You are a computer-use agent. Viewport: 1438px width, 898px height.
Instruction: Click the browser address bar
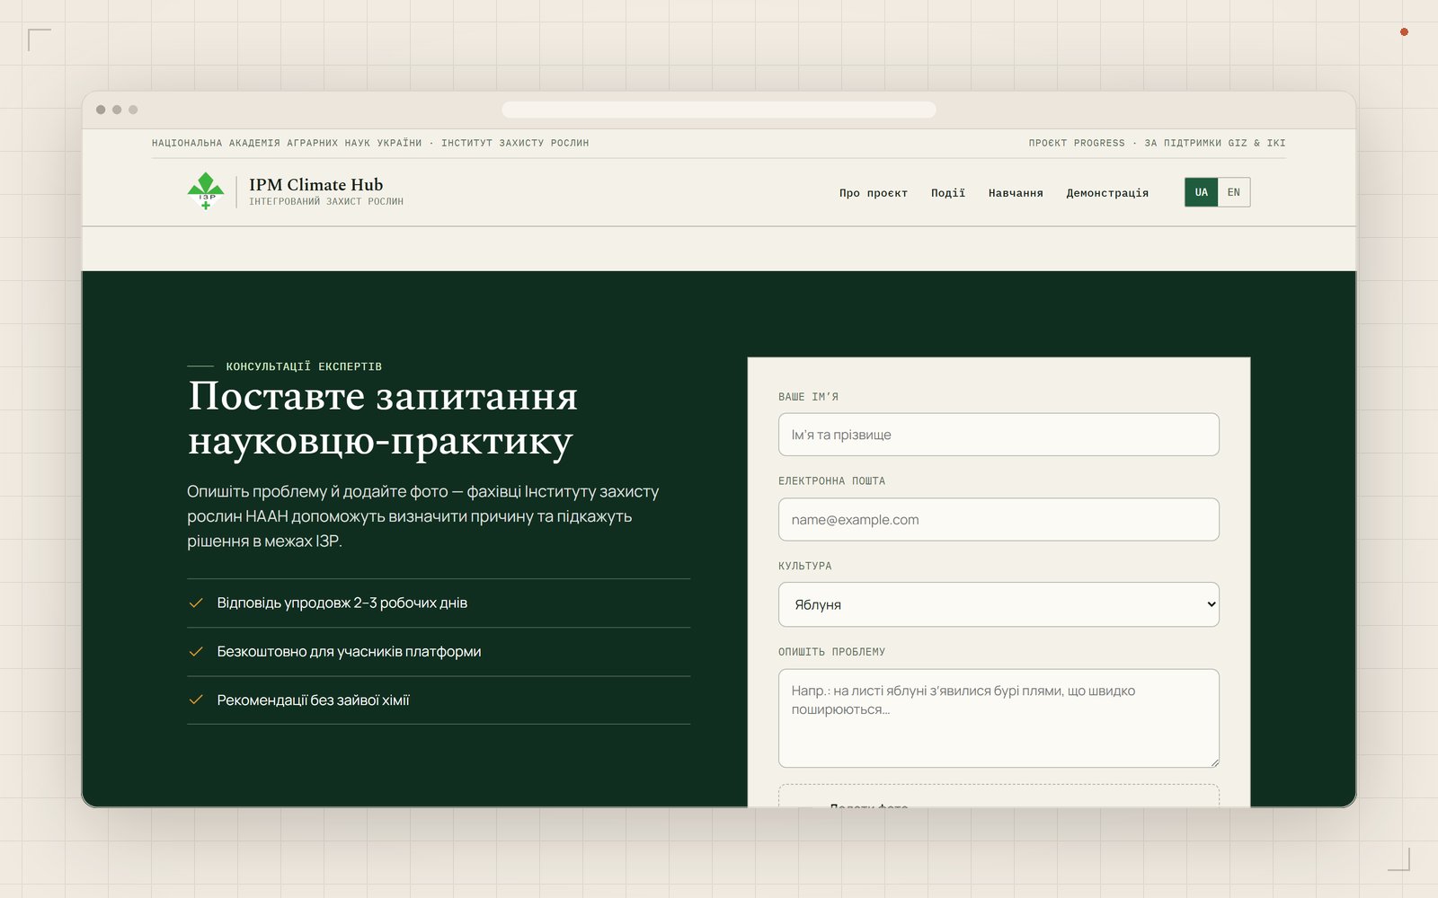[719, 110]
